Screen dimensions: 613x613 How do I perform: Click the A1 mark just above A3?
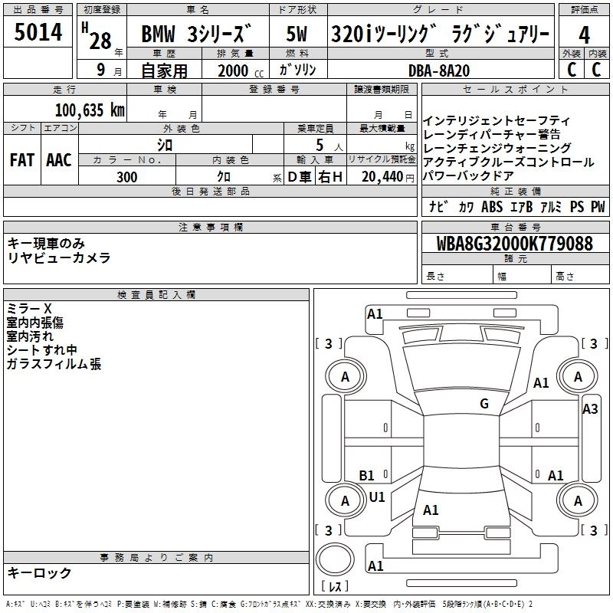point(541,382)
